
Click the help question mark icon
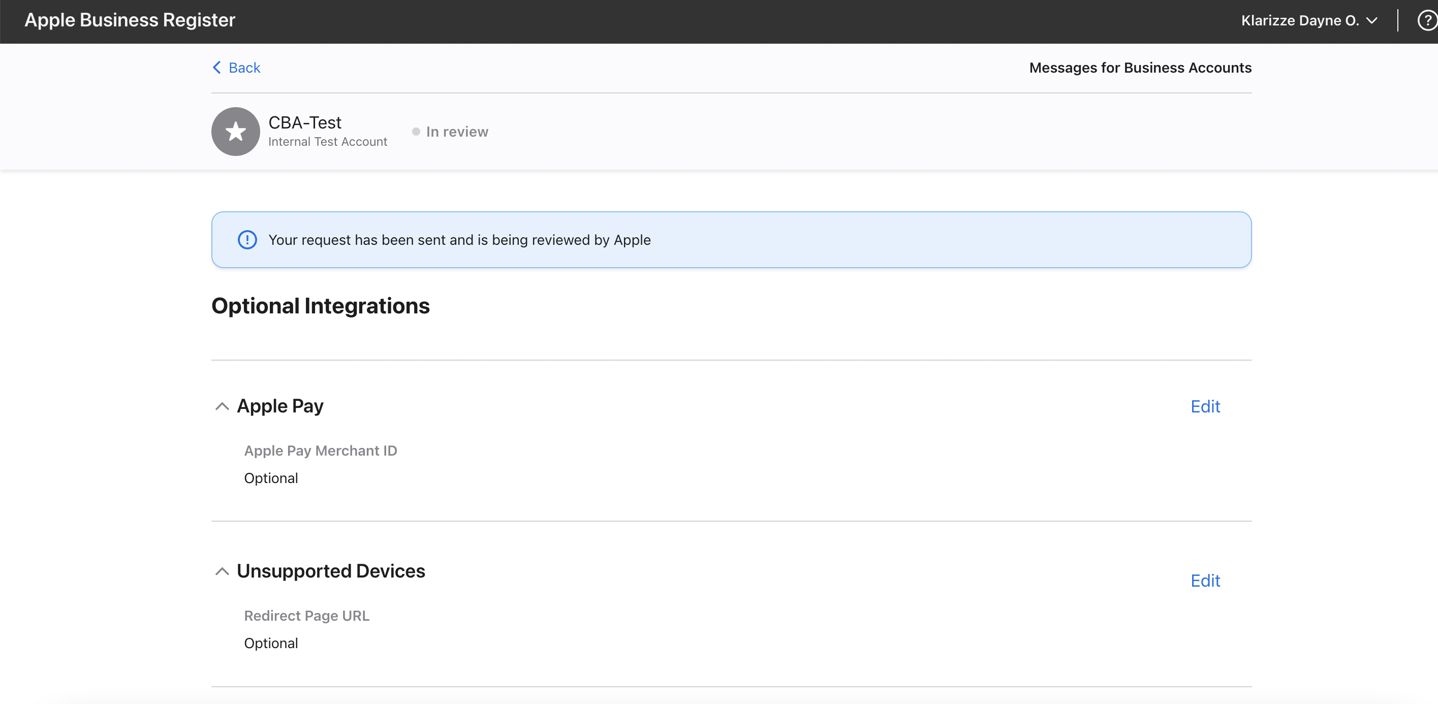click(1427, 21)
